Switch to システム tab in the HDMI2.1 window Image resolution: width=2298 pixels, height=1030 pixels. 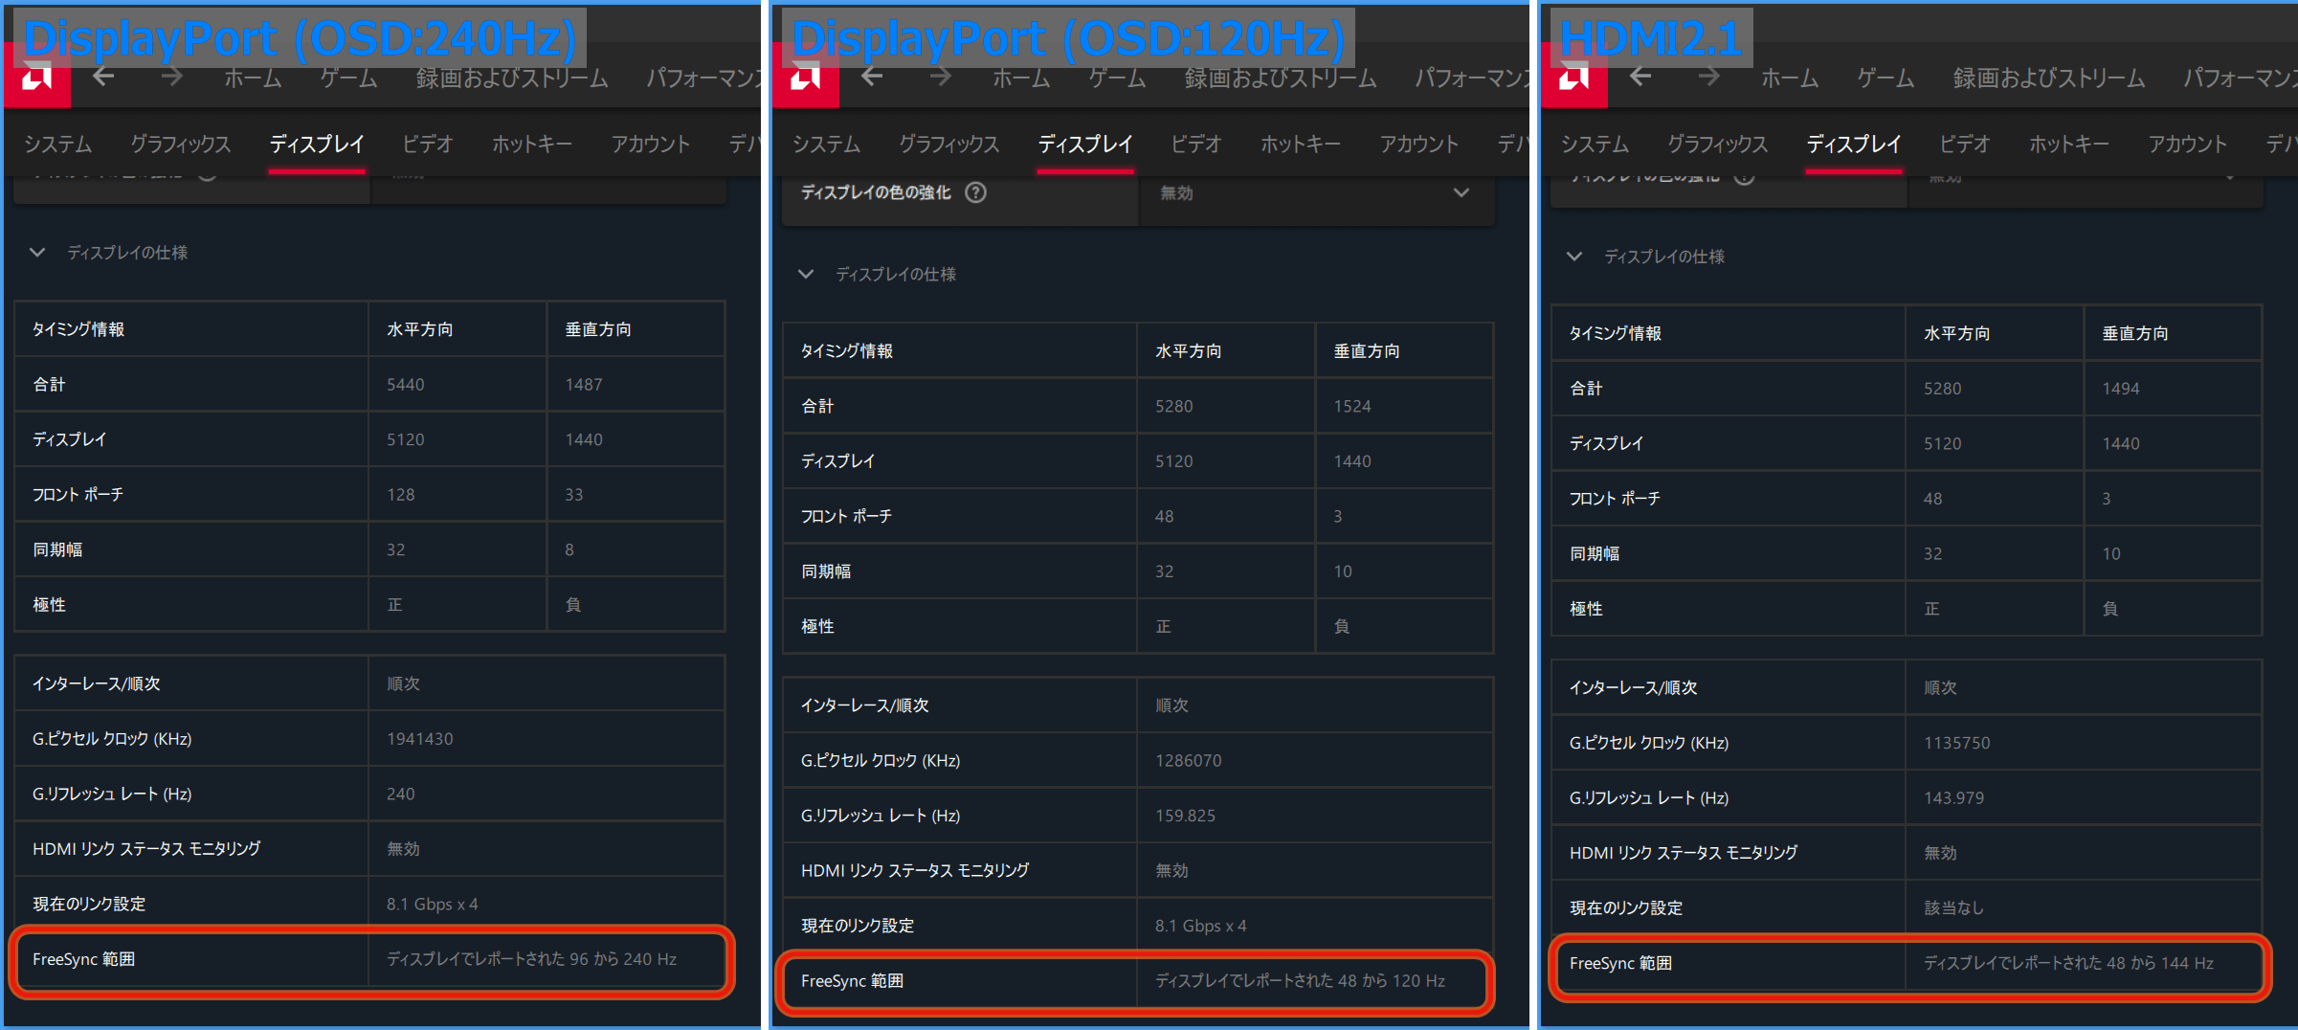(x=1595, y=145)
